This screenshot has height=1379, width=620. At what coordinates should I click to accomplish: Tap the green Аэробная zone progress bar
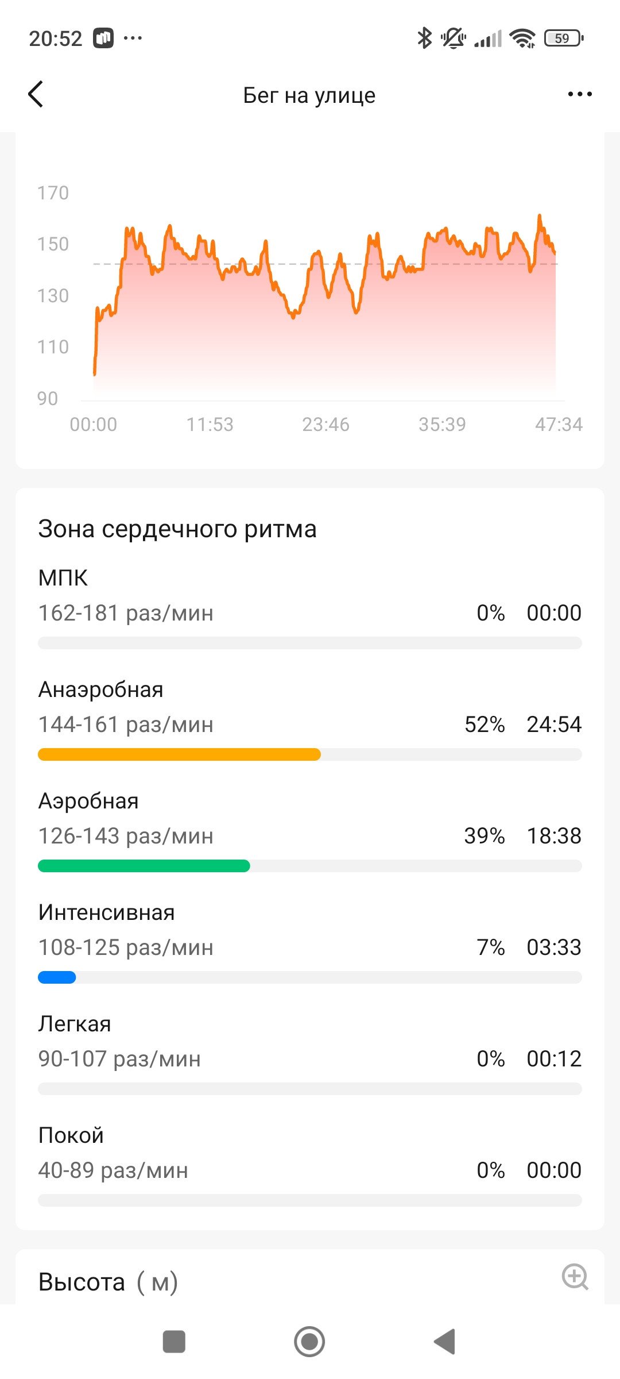(x=144, y=866)
